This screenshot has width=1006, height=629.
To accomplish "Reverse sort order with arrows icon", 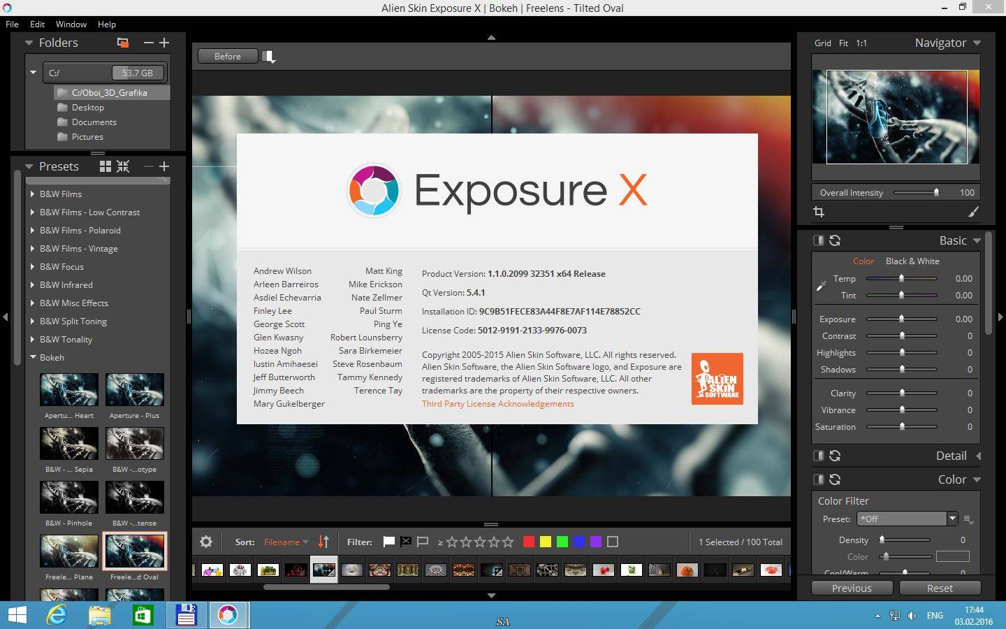I will point(323,542).
